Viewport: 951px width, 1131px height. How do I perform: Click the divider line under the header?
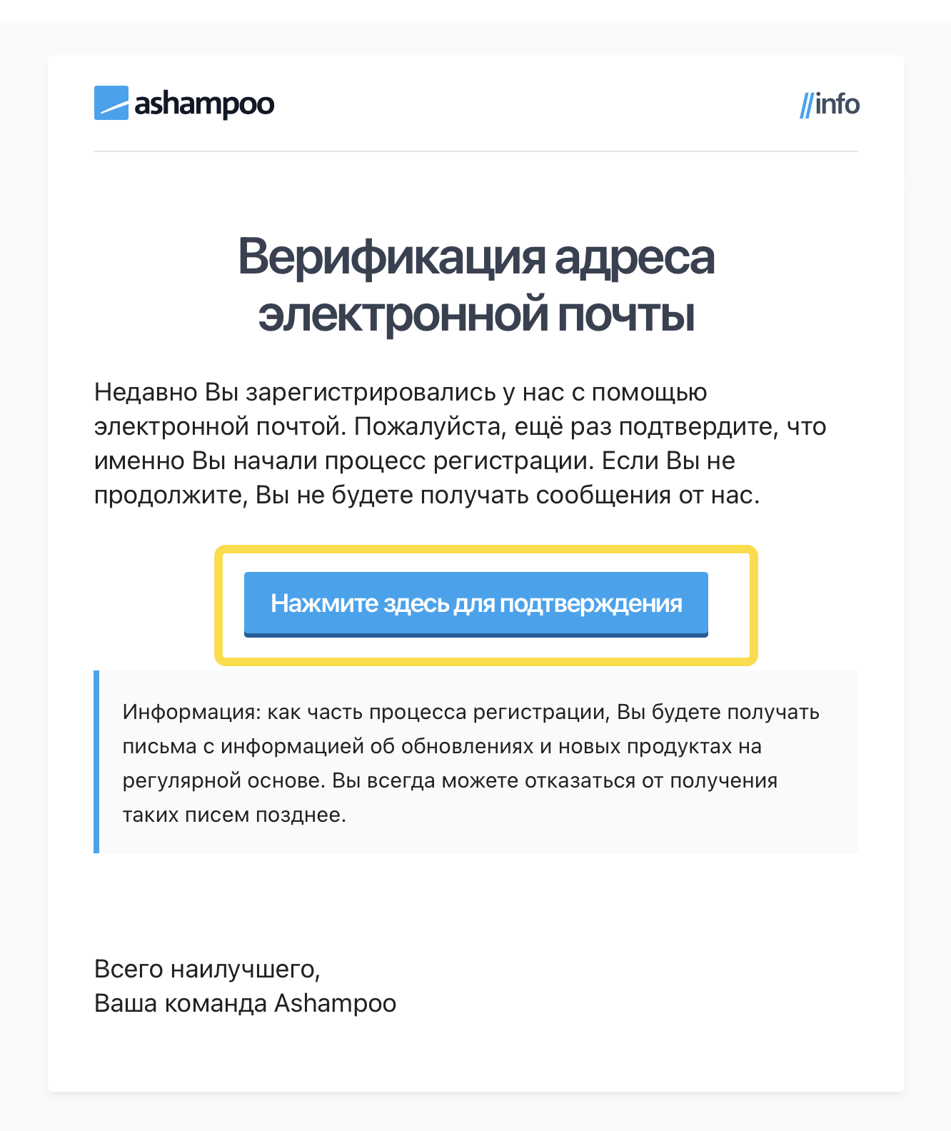pos(475,151)
